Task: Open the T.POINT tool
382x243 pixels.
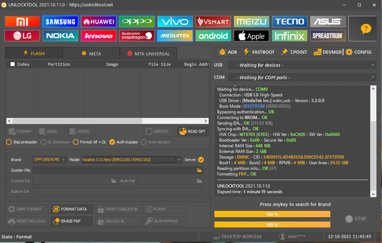Action: pos(294,52)
